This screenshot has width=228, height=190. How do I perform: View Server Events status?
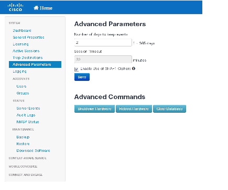[x=28, y=108]
